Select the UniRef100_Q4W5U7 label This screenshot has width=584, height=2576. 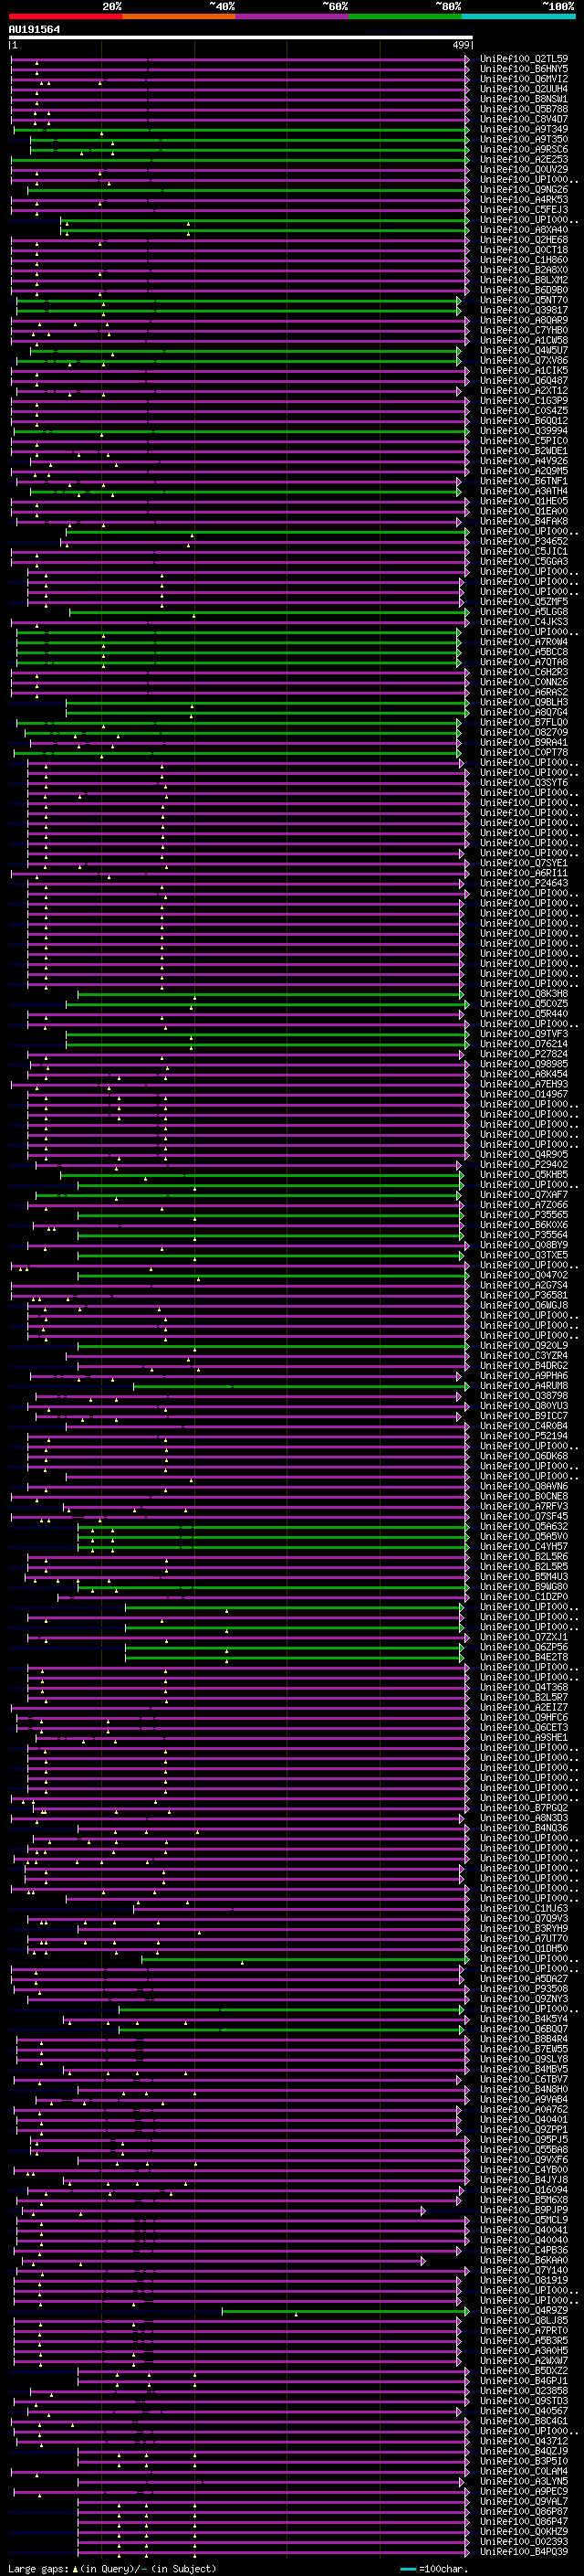coord(524,351)
